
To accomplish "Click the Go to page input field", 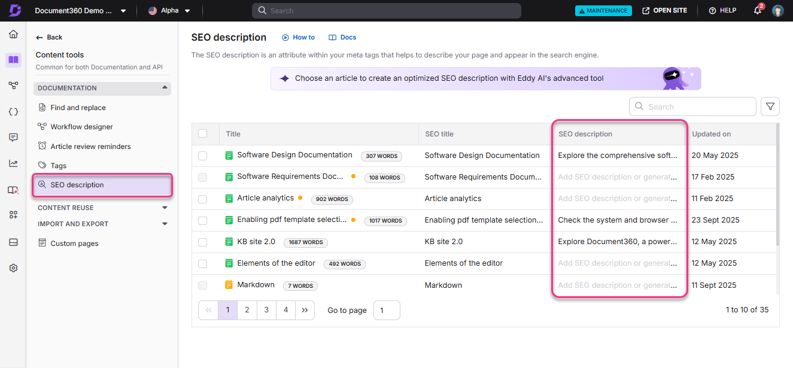I will pyautogui.click(x=387, y=310).
